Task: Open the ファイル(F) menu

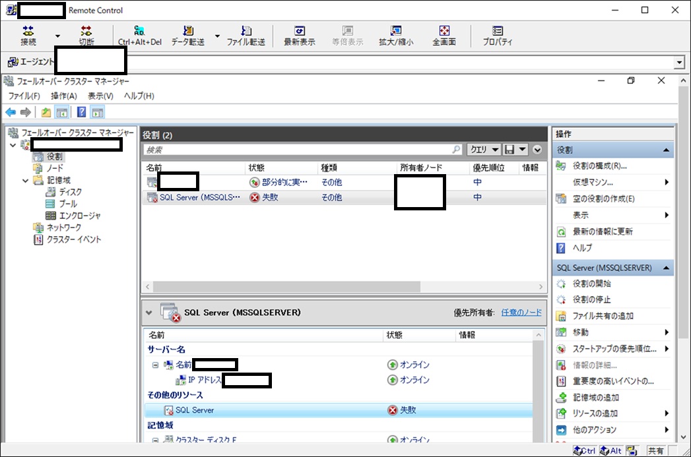Action: 24,96
